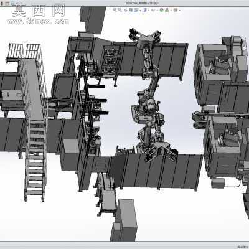Image resolution: width=249 pixels, height=249 pixels.
Task: Click the Hide/Show Items icon
Action: pos(153,10)
